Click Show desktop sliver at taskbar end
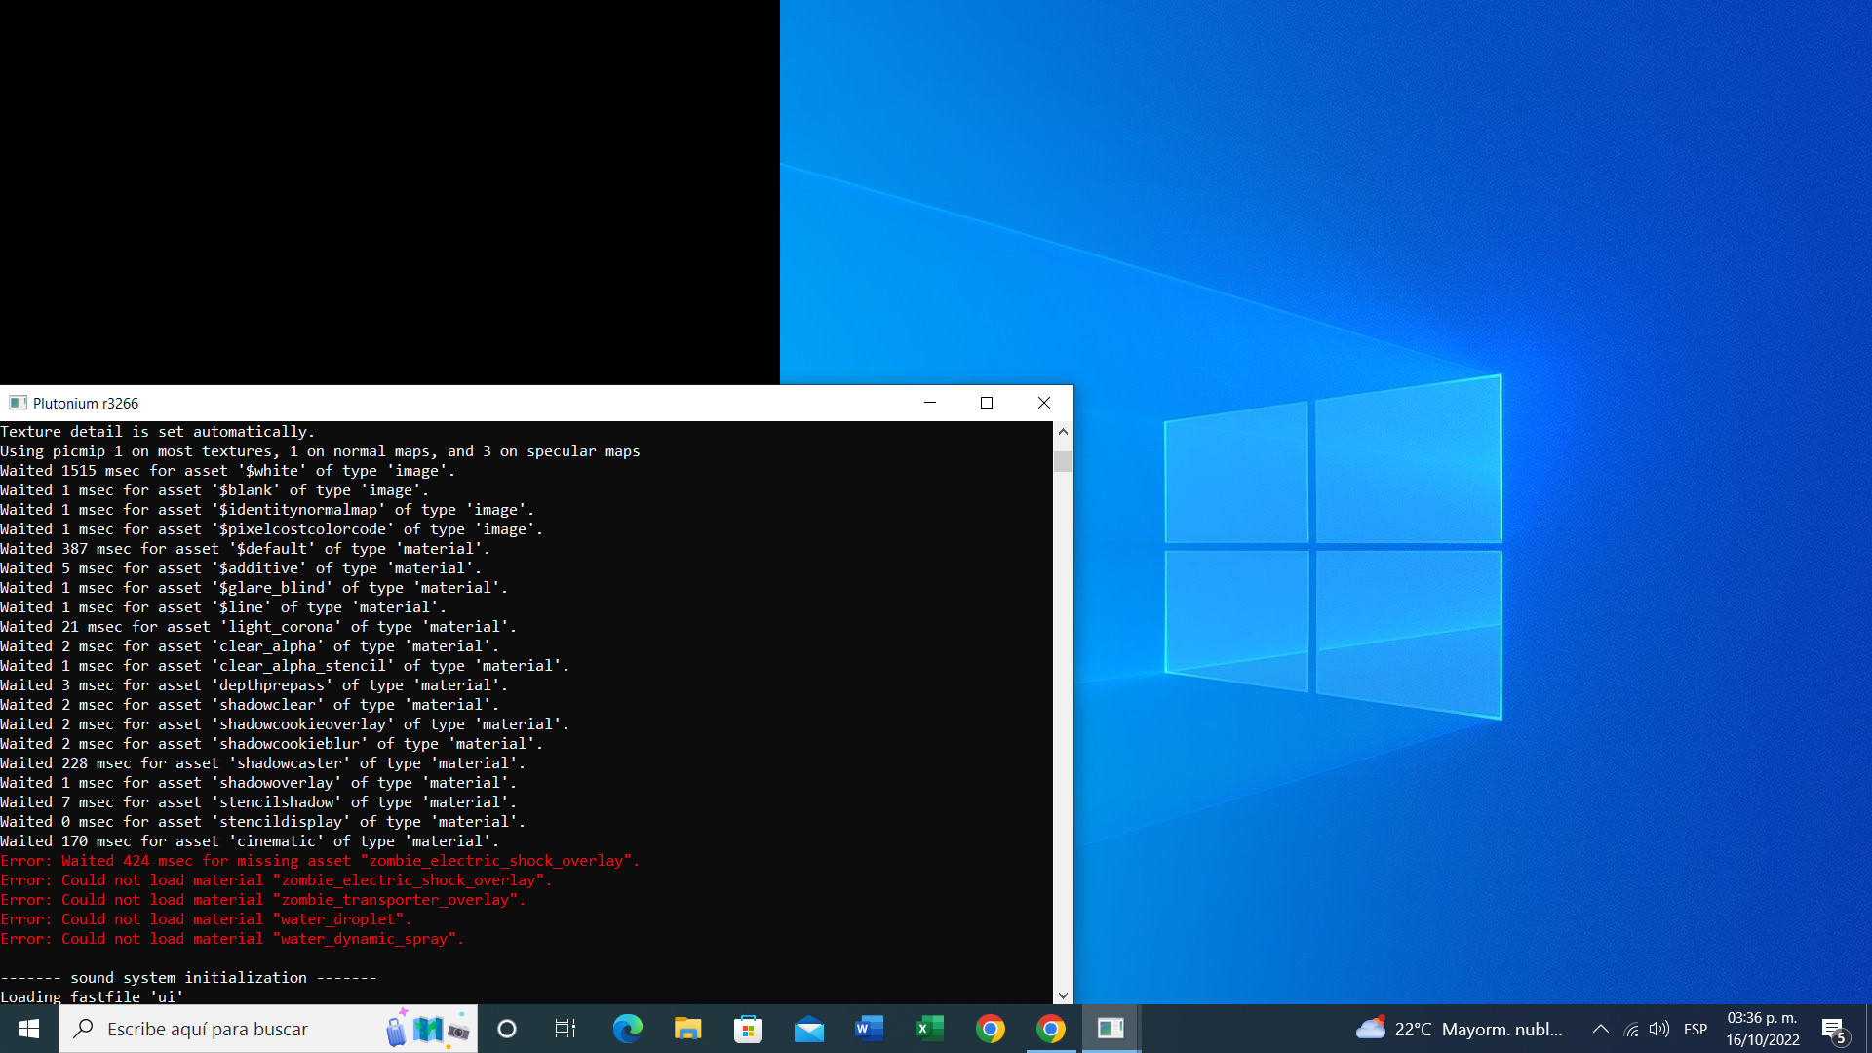Viewport: 1872px width, 1053px height. point(1868,1029)
